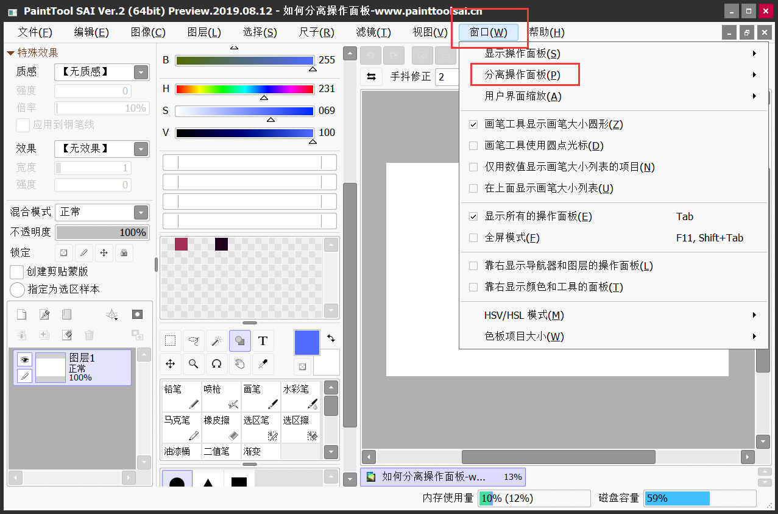778x514 pixels.
Task: Collapse the 特殊效果 section
Action: tap(10, 53)
